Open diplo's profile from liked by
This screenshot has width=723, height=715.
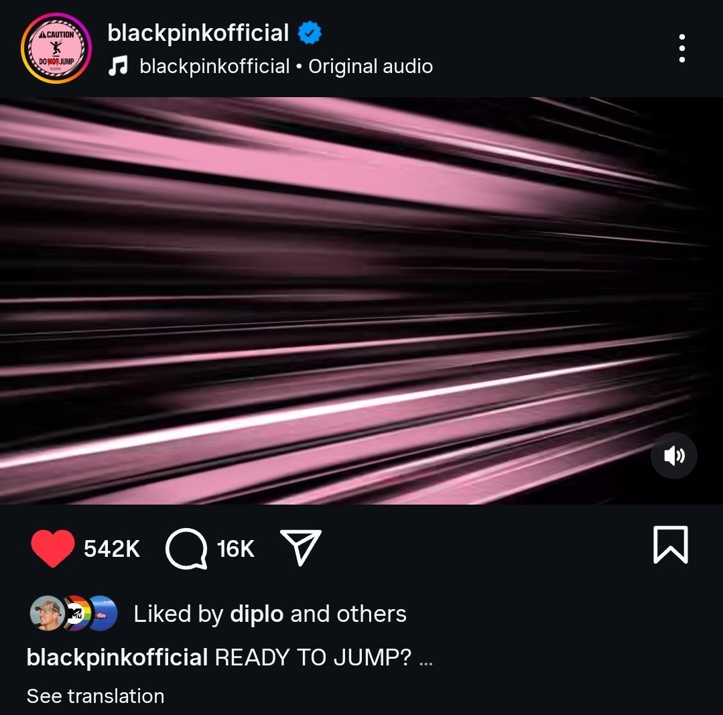click(257, 614)
